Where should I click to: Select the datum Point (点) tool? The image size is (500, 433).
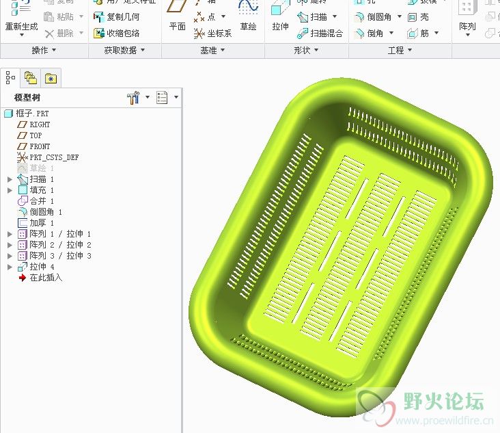tap(205, 16)
